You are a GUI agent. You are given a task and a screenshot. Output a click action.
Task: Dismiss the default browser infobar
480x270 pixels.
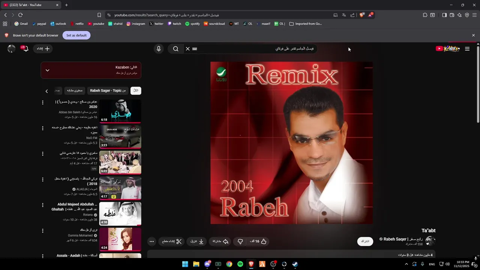473,35
